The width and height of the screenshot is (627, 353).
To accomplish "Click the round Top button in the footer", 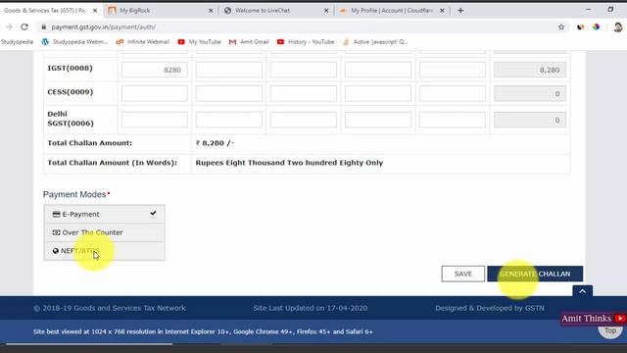I will pos(610,330).
